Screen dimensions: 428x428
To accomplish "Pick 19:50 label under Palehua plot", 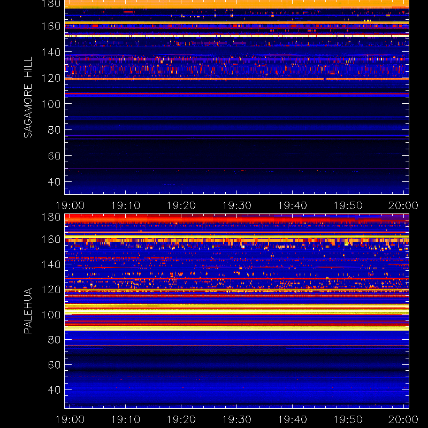I will (x=348, y=419).
